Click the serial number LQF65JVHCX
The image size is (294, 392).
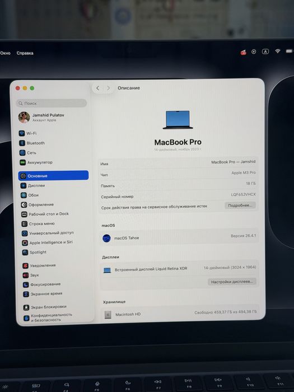point(243,194)
